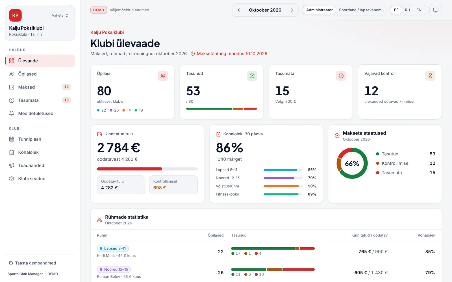The height and width of the screenshot is (282, 452).
Task: Switch to Sportlane / lapsevanem view
Action: (360, 10)
